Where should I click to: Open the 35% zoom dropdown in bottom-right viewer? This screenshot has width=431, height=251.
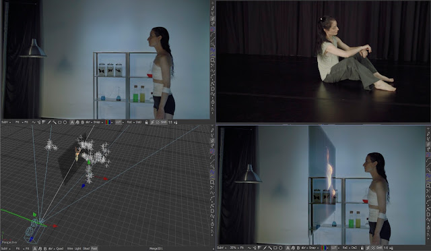coord(234,248)
